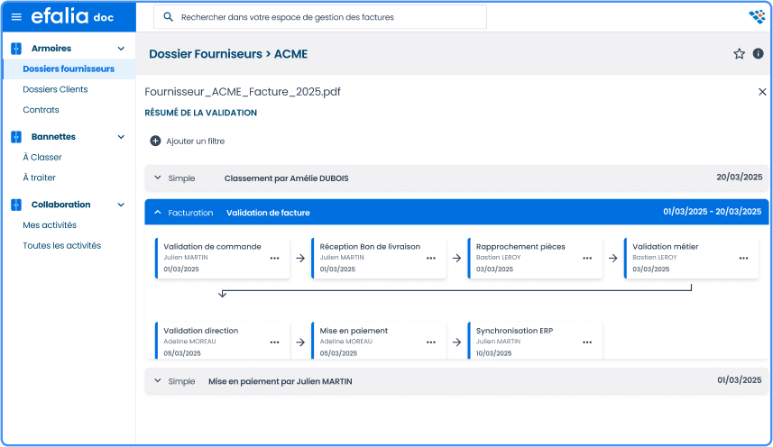The image size is (773, 447).
Task: Click the plus icon for Ajouter un filtre
Action: pyautogui.click(x=155, y=141)
